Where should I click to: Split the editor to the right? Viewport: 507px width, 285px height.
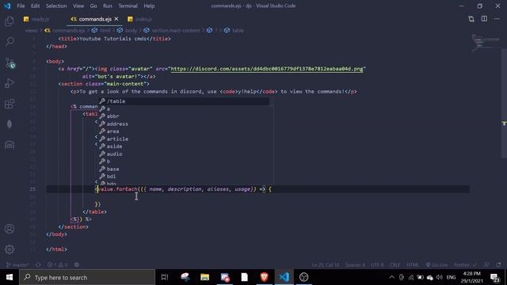[484, 19]
